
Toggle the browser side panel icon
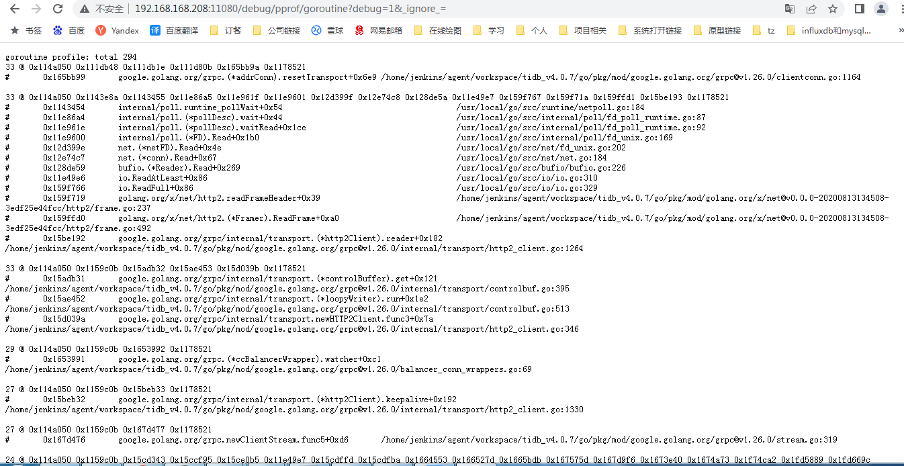coord(859,9)
